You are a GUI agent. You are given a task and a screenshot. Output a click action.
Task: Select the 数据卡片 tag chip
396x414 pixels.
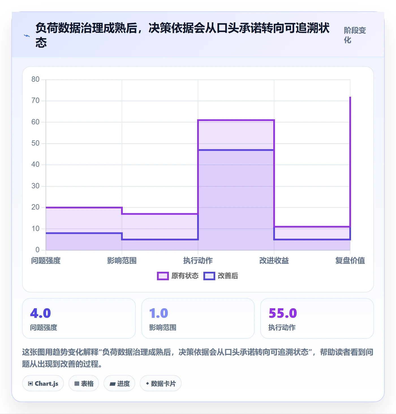161,383
